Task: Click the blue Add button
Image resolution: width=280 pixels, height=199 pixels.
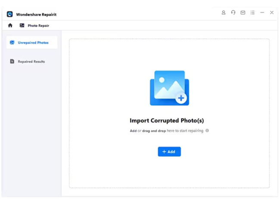Action: 169,152
